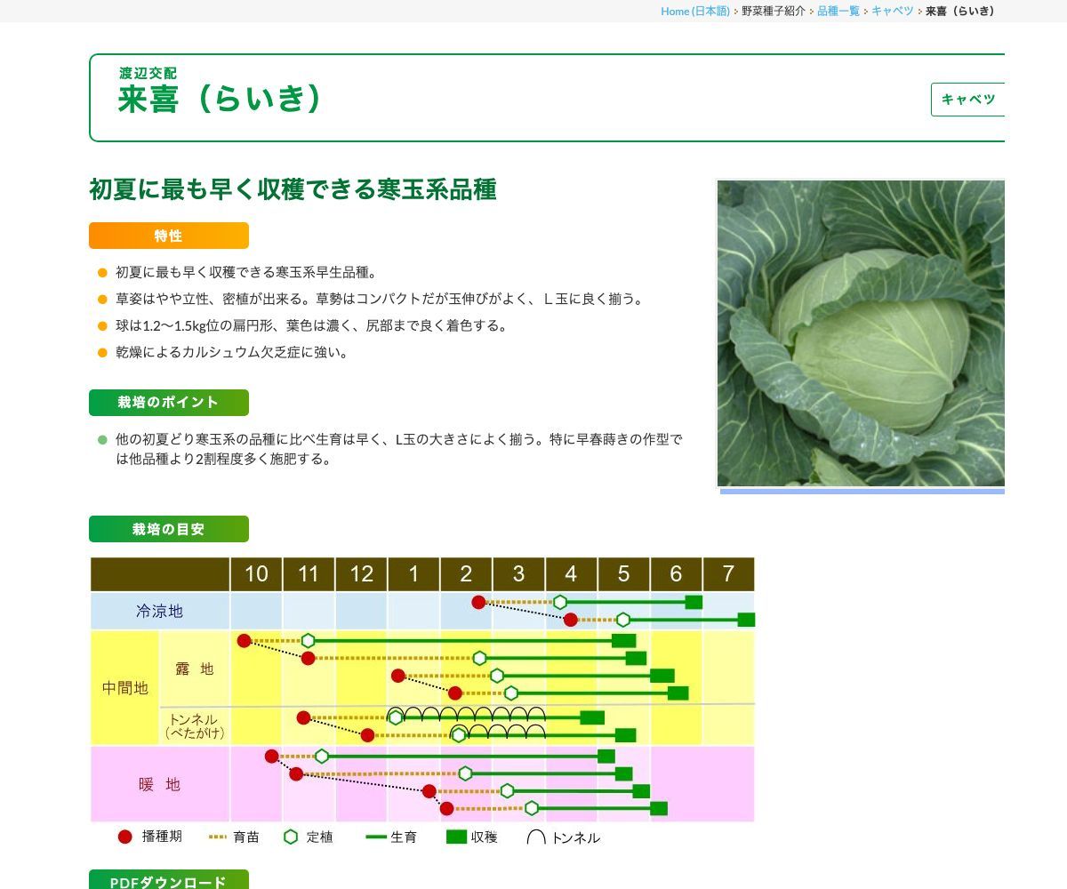Click first red sowing marker in 冷涼地 row
1067x889 pixels.
(x=478, y=602)
